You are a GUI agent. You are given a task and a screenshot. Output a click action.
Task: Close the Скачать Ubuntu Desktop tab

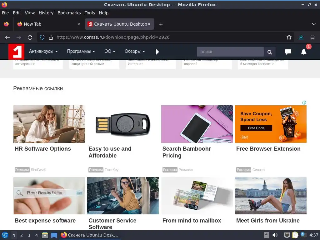[x=149, y=24]
